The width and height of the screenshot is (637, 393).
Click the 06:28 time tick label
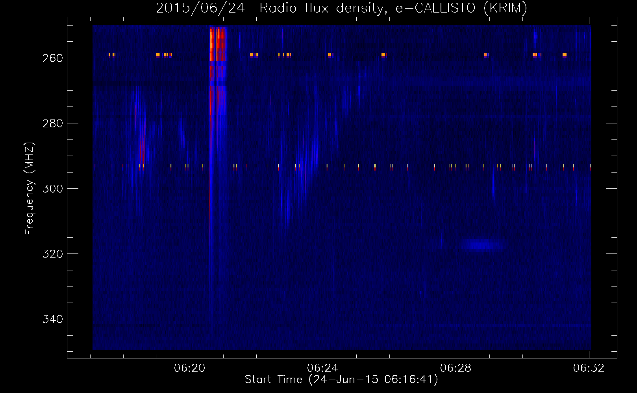pos(456,368)
